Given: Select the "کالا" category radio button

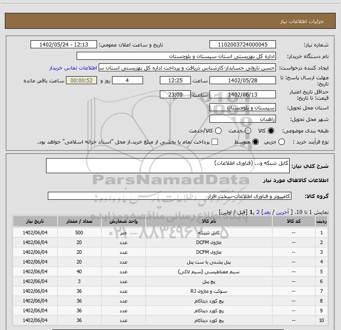Looking at the screenshot, I should pos(271,131).
